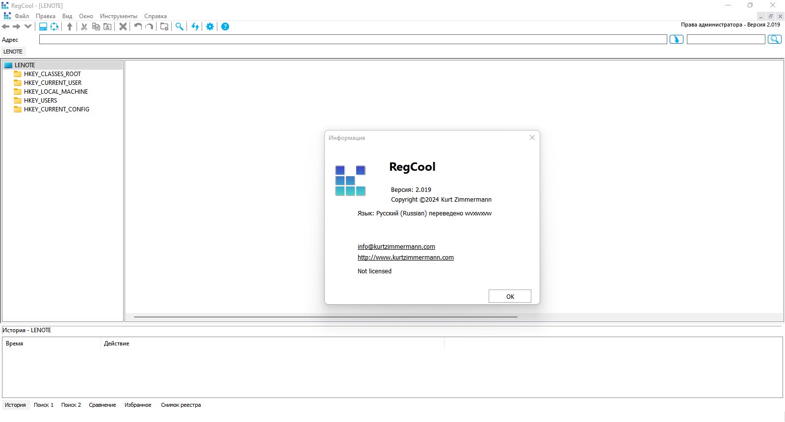The height and width of the screenshot is (422, 785).
Task: Close the Информация dialog with X
Action: 532,138
